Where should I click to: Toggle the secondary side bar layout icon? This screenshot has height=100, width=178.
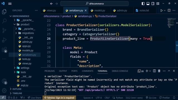[153, 4]
